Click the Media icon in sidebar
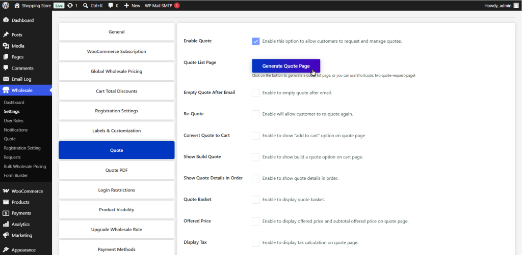 [x=6, y=46]
